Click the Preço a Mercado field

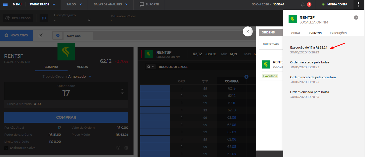66,104
